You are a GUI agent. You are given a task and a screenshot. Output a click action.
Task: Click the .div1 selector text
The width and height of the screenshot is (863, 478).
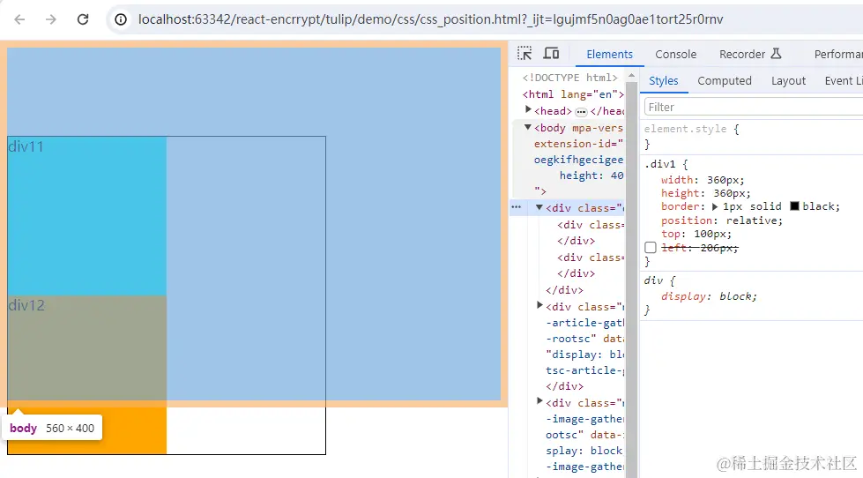[659, 164]
